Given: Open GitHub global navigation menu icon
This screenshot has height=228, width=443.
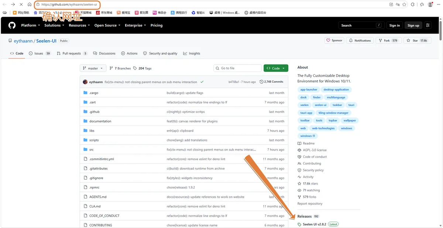Looking at the screenshot, I should [428, 25].
